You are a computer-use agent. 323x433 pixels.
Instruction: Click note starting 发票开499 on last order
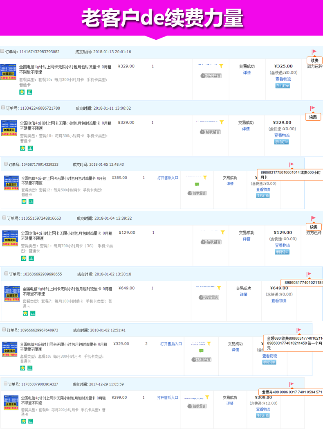point(291,392)
